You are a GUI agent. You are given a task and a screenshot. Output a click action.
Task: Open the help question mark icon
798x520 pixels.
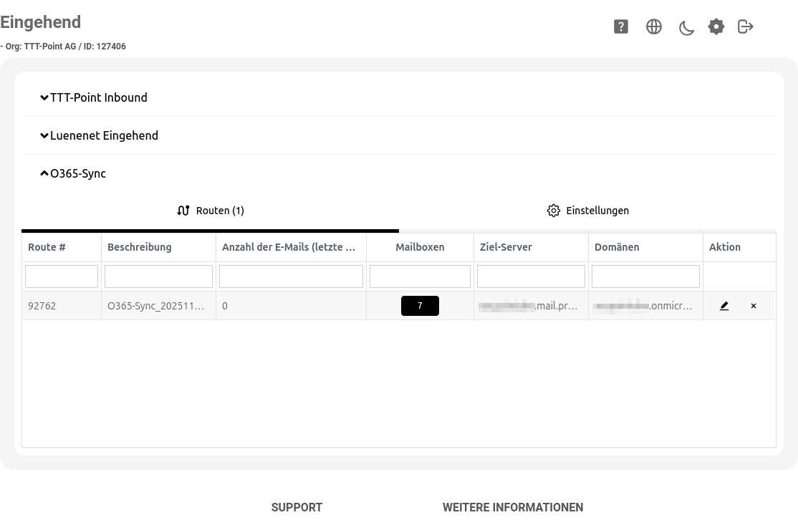point(621,27)
